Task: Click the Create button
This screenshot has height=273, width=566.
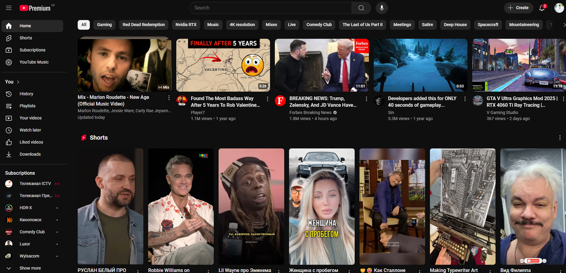Action: 518,8
